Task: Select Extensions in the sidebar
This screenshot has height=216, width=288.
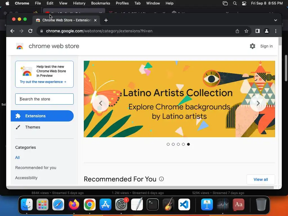Action: [x=42, y=116]
